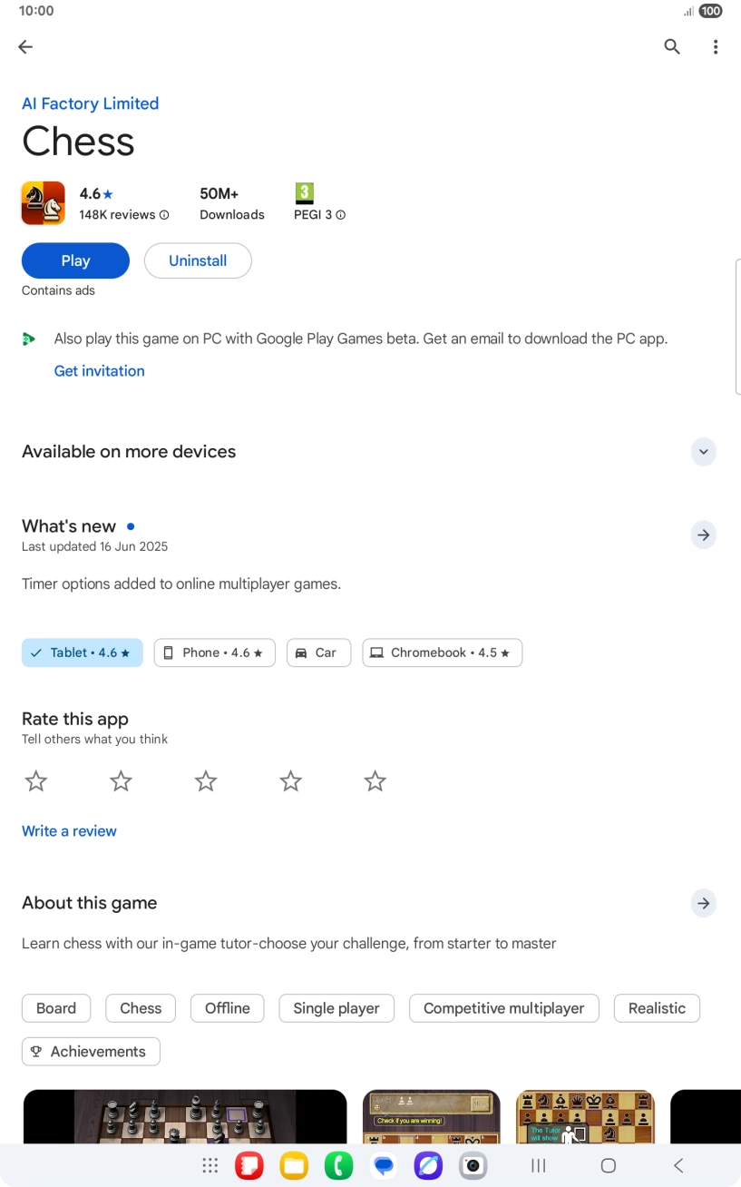Expand Available on more devices
The width and height of the screenshot is (741, 1187).
pyautogui.click(x=703, y=452)
